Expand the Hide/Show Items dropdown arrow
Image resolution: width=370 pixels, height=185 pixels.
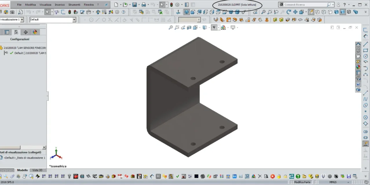coord(218,27)
